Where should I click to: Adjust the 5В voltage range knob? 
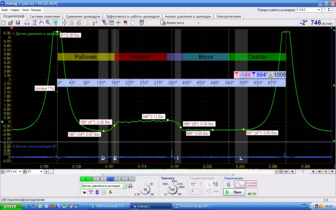coord(145,189)
